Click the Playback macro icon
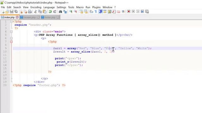 138,12
